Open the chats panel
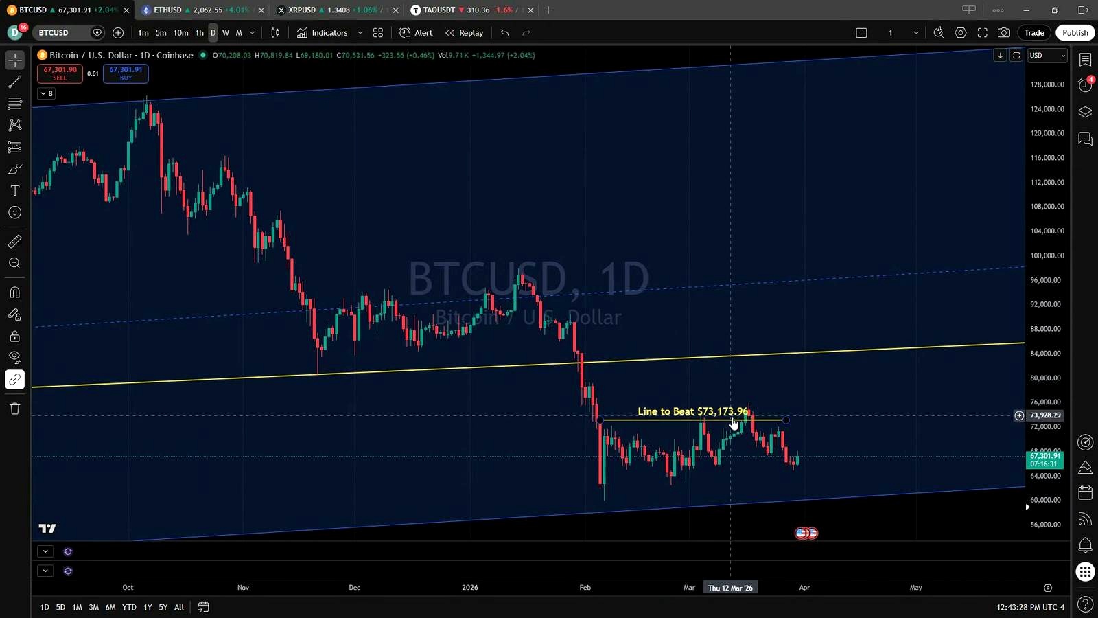 tap(1085, 139)
